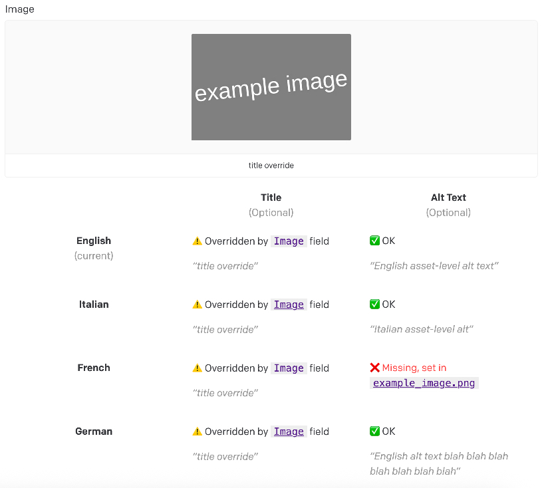Select the French locale row label
The image size is (542, 488).
coord(94,368)
